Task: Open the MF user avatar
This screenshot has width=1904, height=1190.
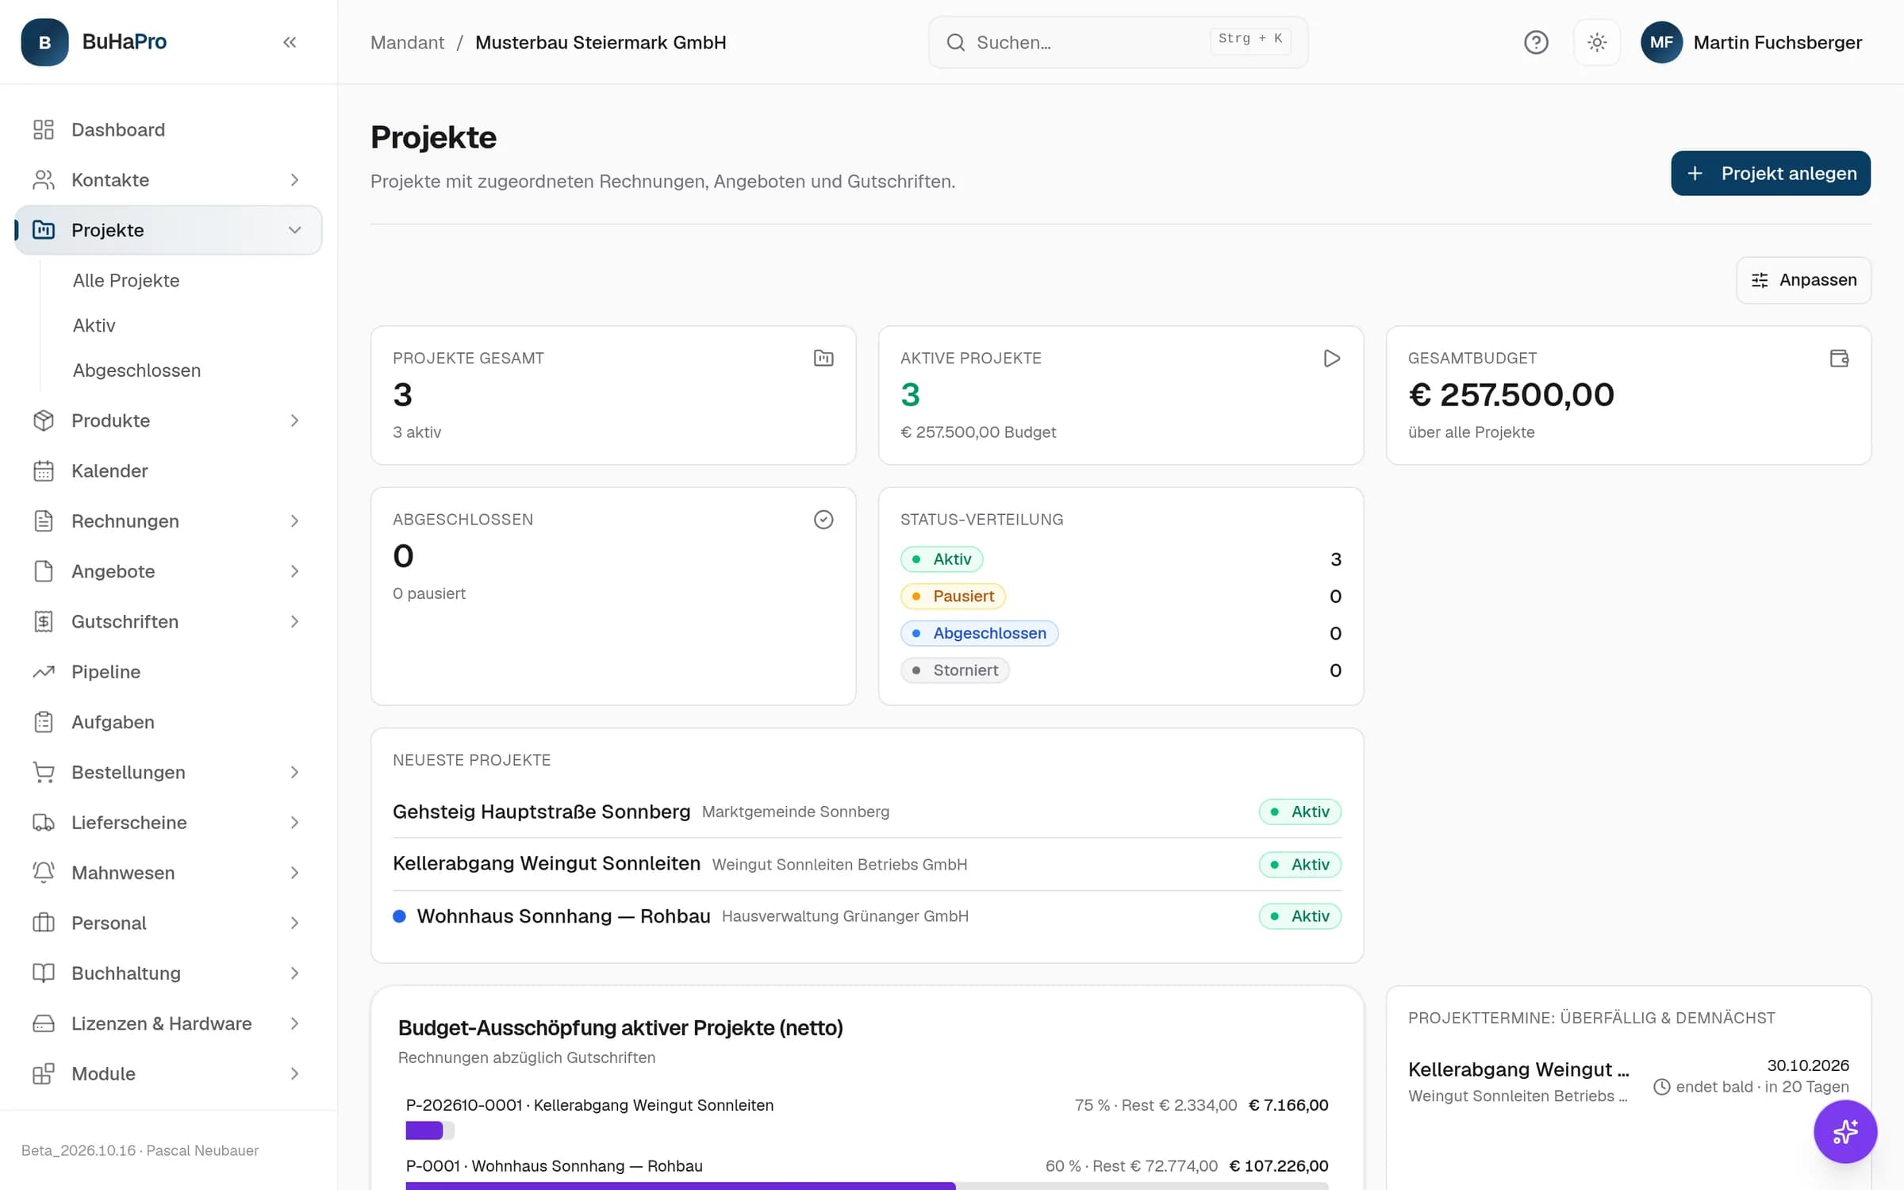Action: pyautogui.click(x=1661, y=42)
